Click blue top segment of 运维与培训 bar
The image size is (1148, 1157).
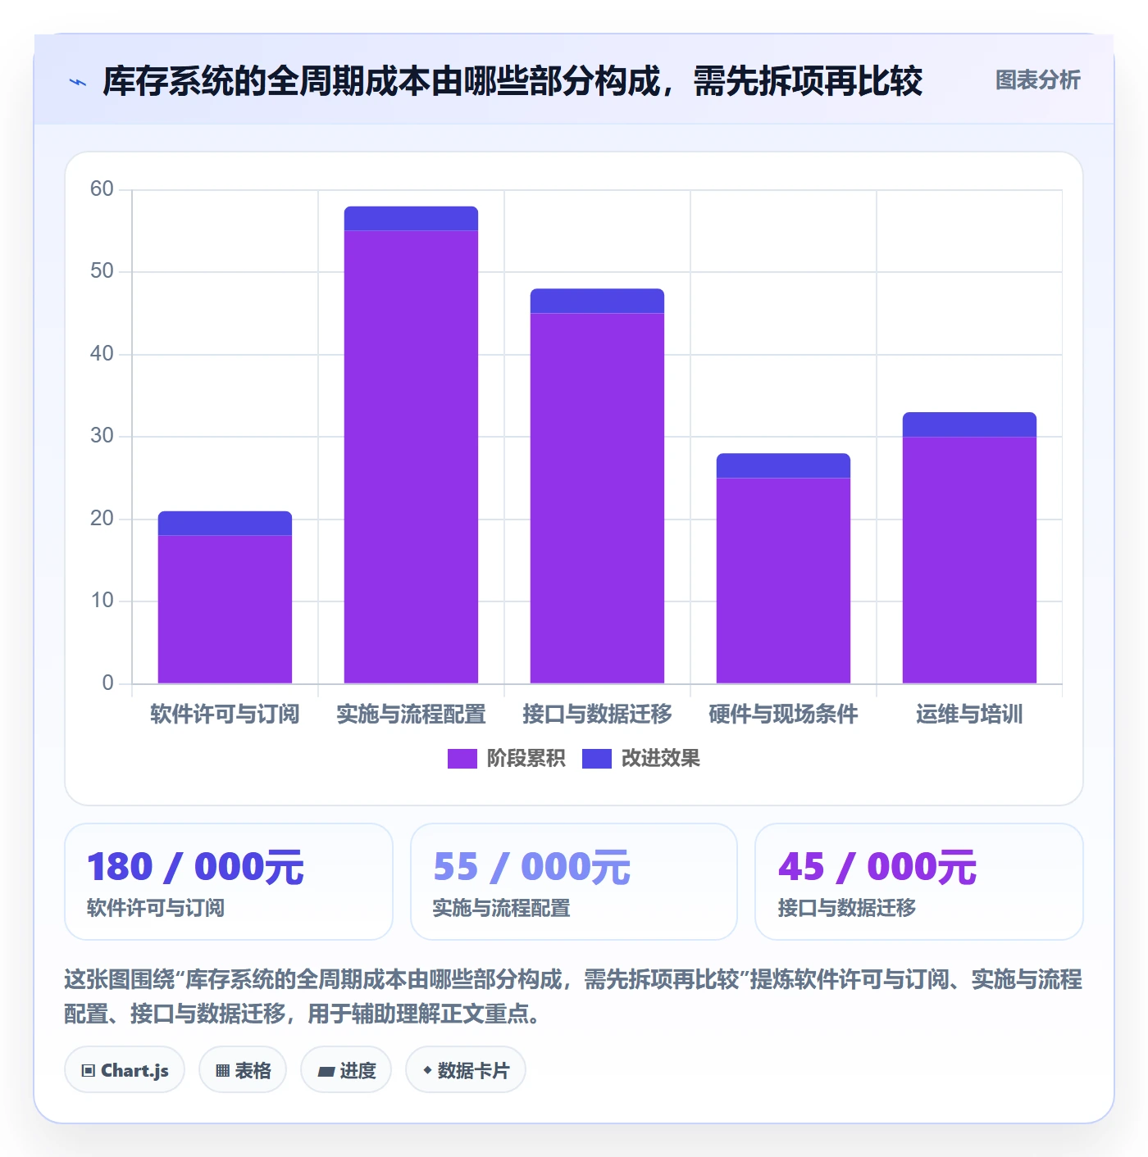coord(969,424)
